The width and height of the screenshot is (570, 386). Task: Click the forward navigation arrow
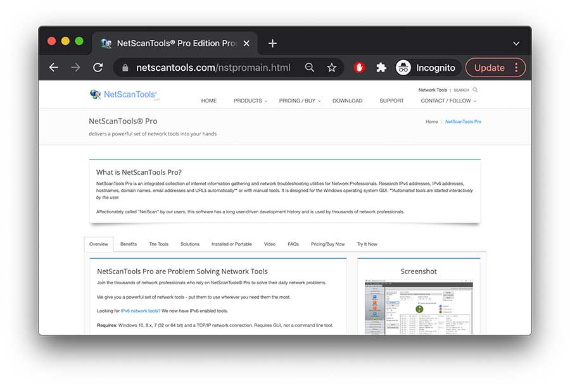75,67
